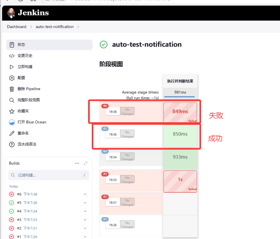Screen dimensions: 280x239
Task: Expand the build #6 dropdown chevron
Action: pos(85,194)
